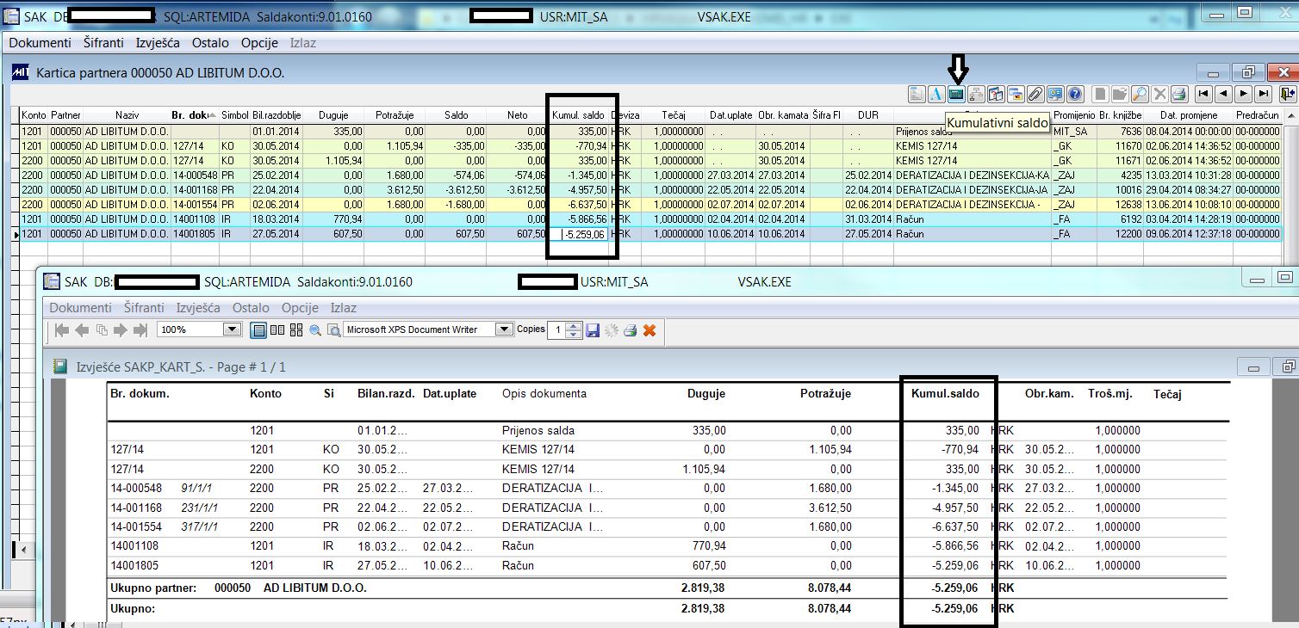Viewport: 1299px width, 628px height.
Task: Open Opcije menu in the report window
Action: 301,308
